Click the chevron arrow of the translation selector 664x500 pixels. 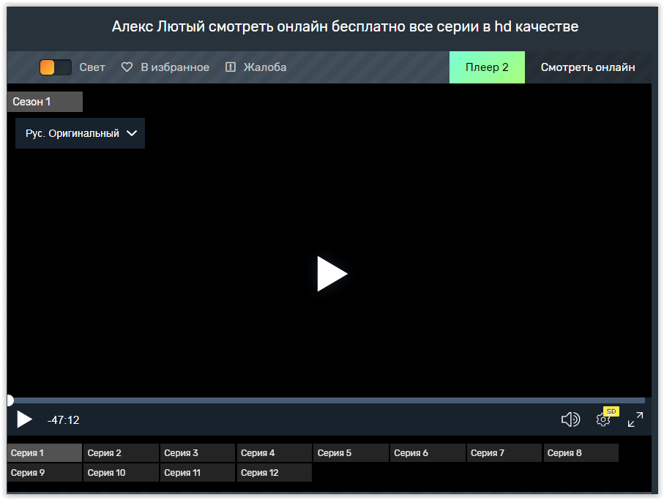click(132, 133)
